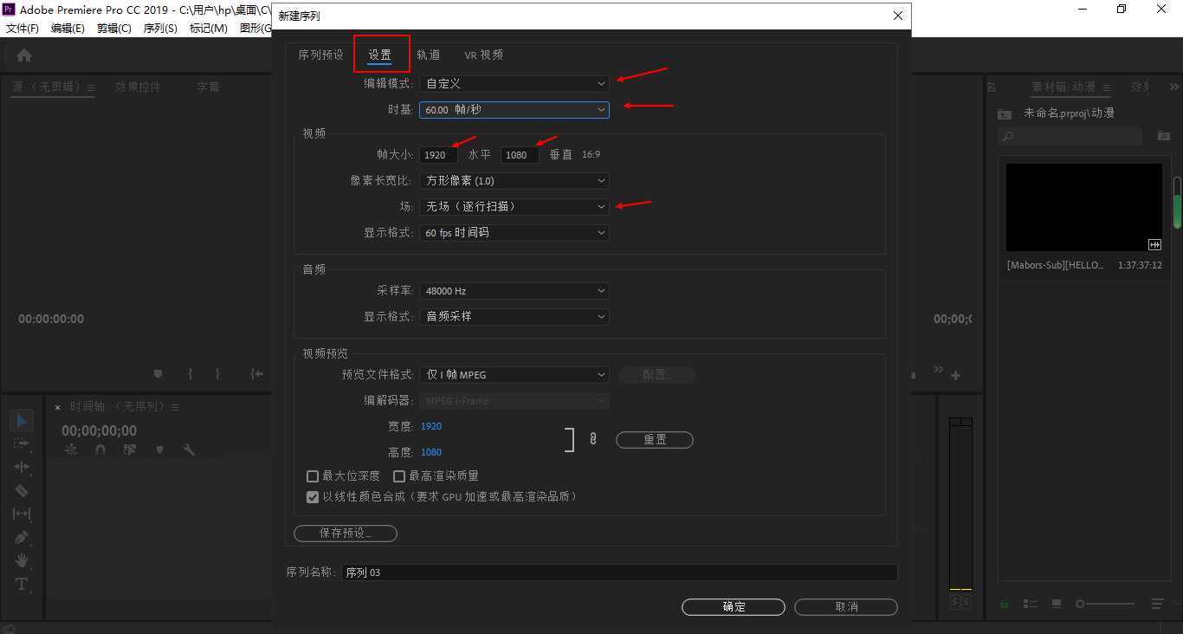Click the chain link icon beside width and height
The image size is (1183, 634).
[x=593, y=439]
